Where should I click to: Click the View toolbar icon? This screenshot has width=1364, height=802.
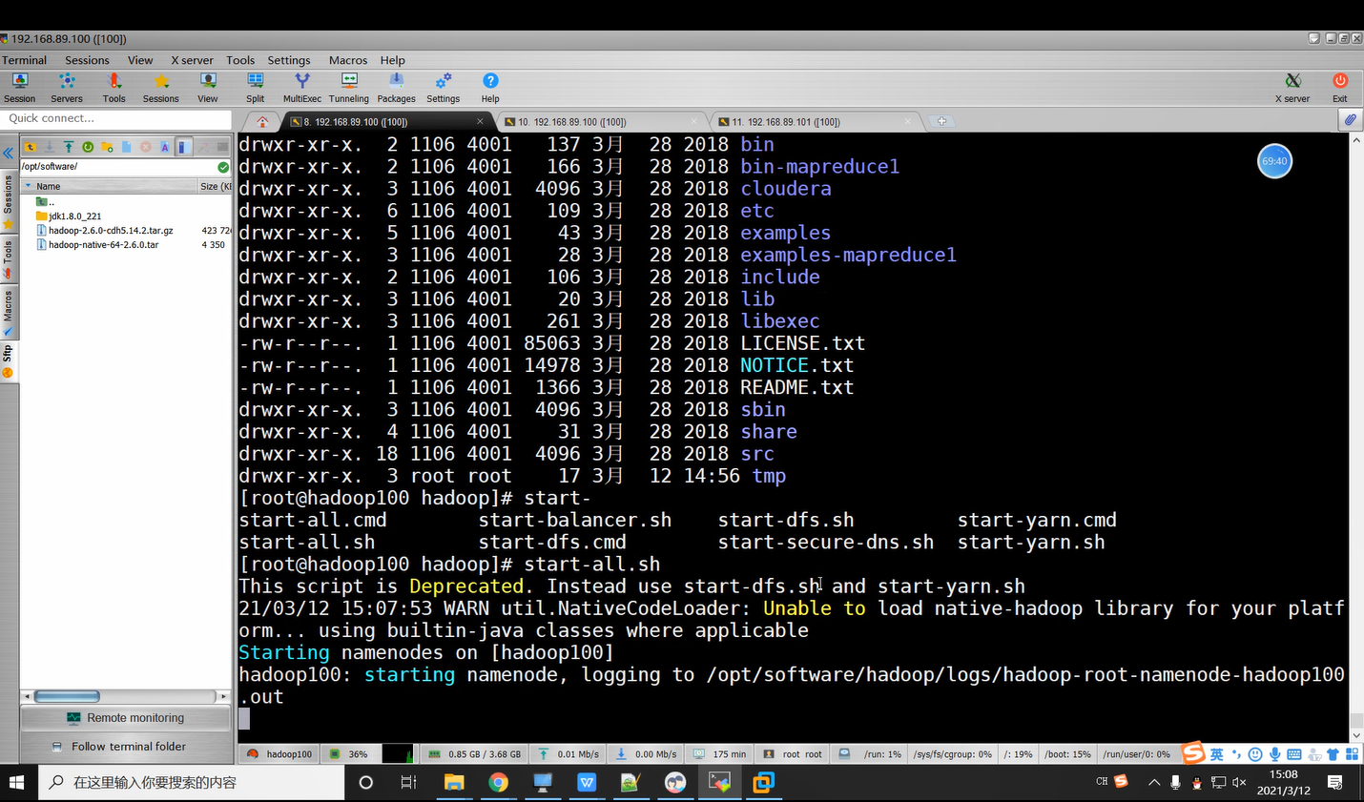pyautogui.click(x=208, y=87)
